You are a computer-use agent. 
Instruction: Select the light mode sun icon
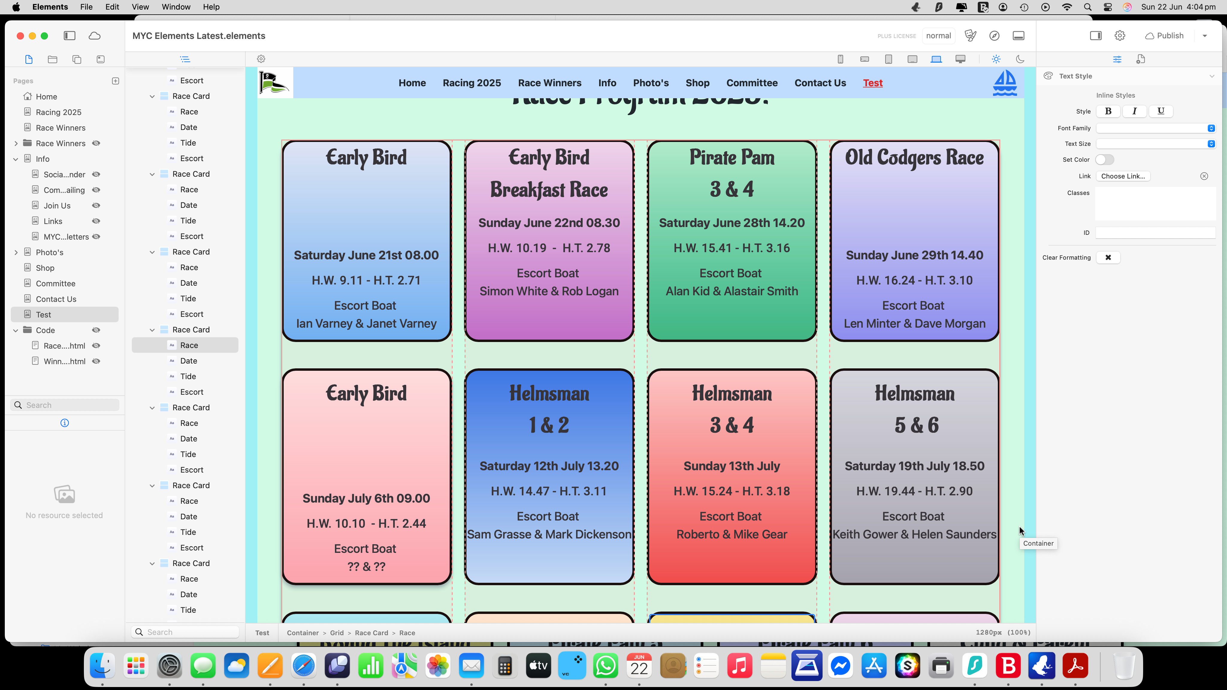point(996,59)
